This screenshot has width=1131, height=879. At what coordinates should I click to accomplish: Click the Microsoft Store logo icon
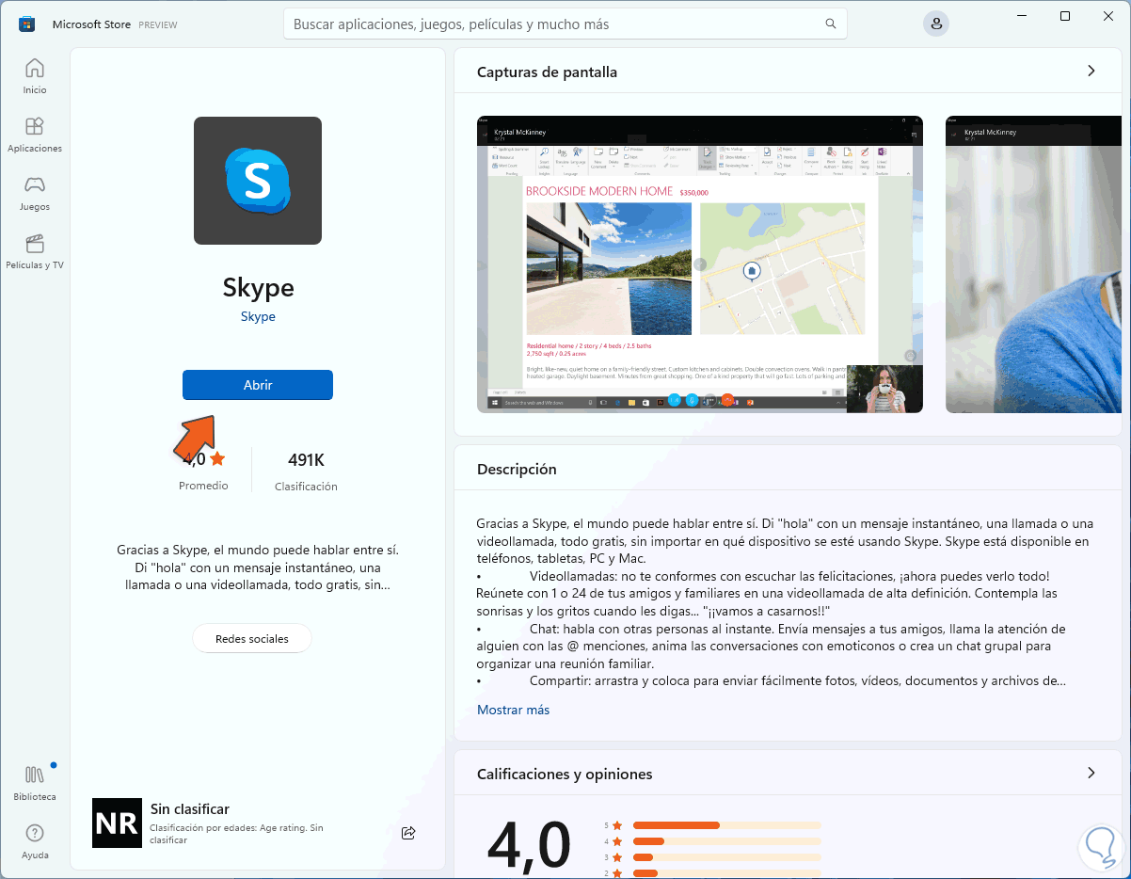tap(27, 24)
